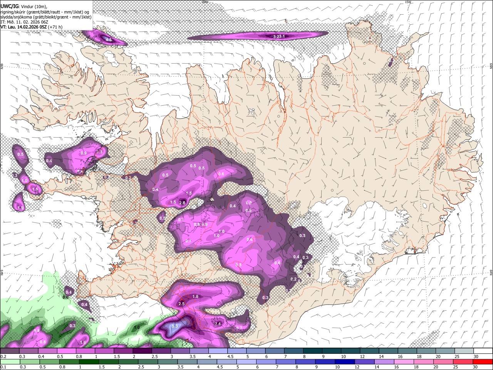This screenshot has height=370, width=493.
Task: Pick the dark teal 8–9 upper legend swatch
Action: tap(312, 351)
